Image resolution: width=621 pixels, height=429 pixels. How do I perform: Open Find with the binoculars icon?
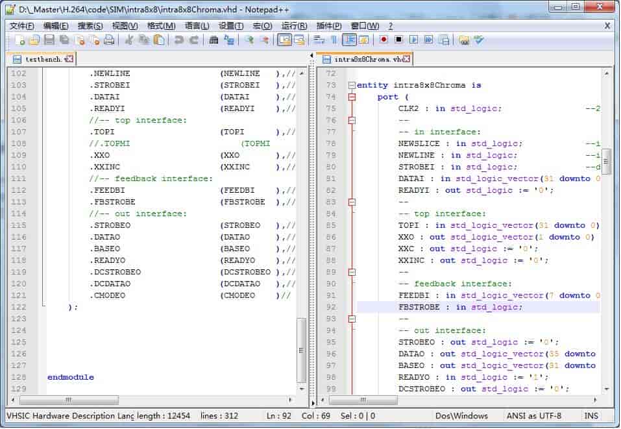214,40
